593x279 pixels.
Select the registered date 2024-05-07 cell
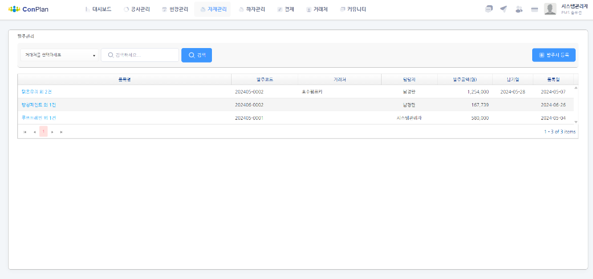pos(553,92)
